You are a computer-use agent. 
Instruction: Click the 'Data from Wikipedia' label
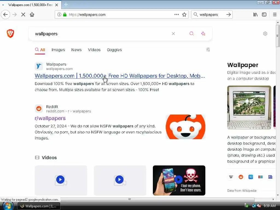coord(242,191)
